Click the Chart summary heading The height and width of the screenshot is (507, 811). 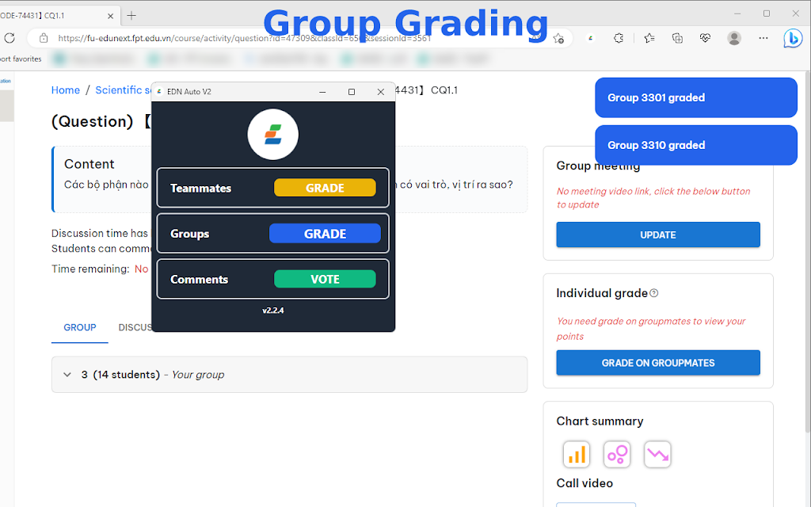(x=600, y=421)
